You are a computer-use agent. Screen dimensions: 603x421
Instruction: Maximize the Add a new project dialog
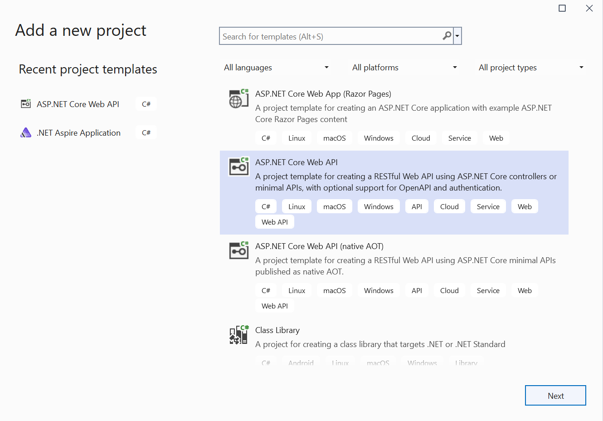pyautogui.click(x=562, y=8)
